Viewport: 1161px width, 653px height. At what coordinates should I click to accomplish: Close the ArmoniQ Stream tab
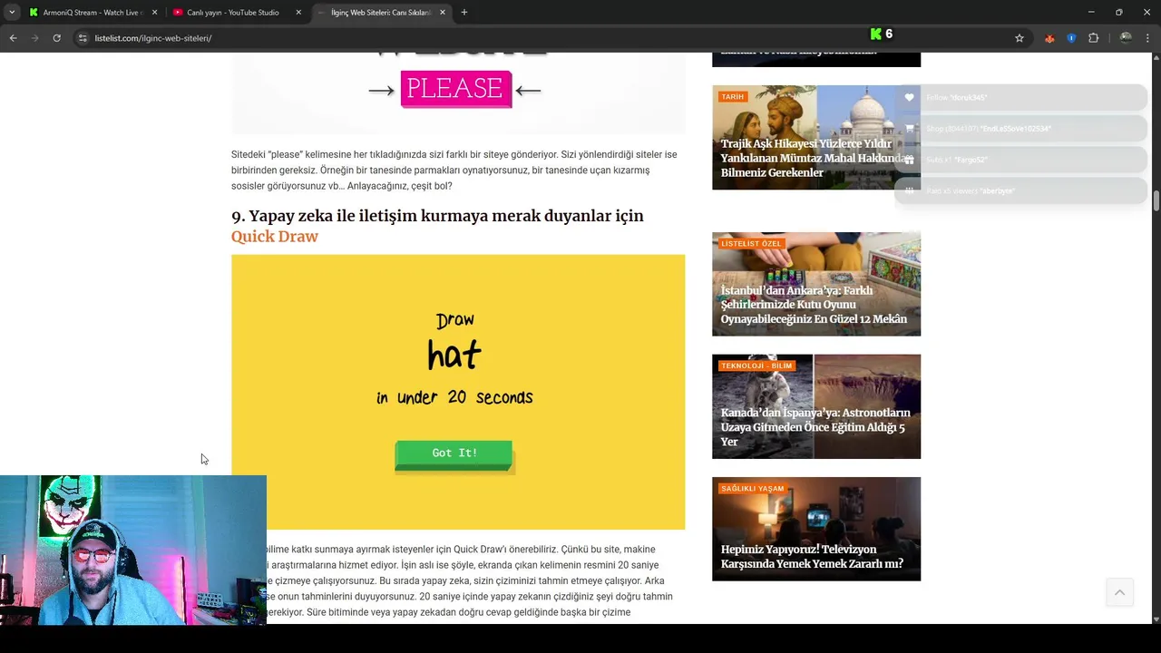[x=154, y=13]
